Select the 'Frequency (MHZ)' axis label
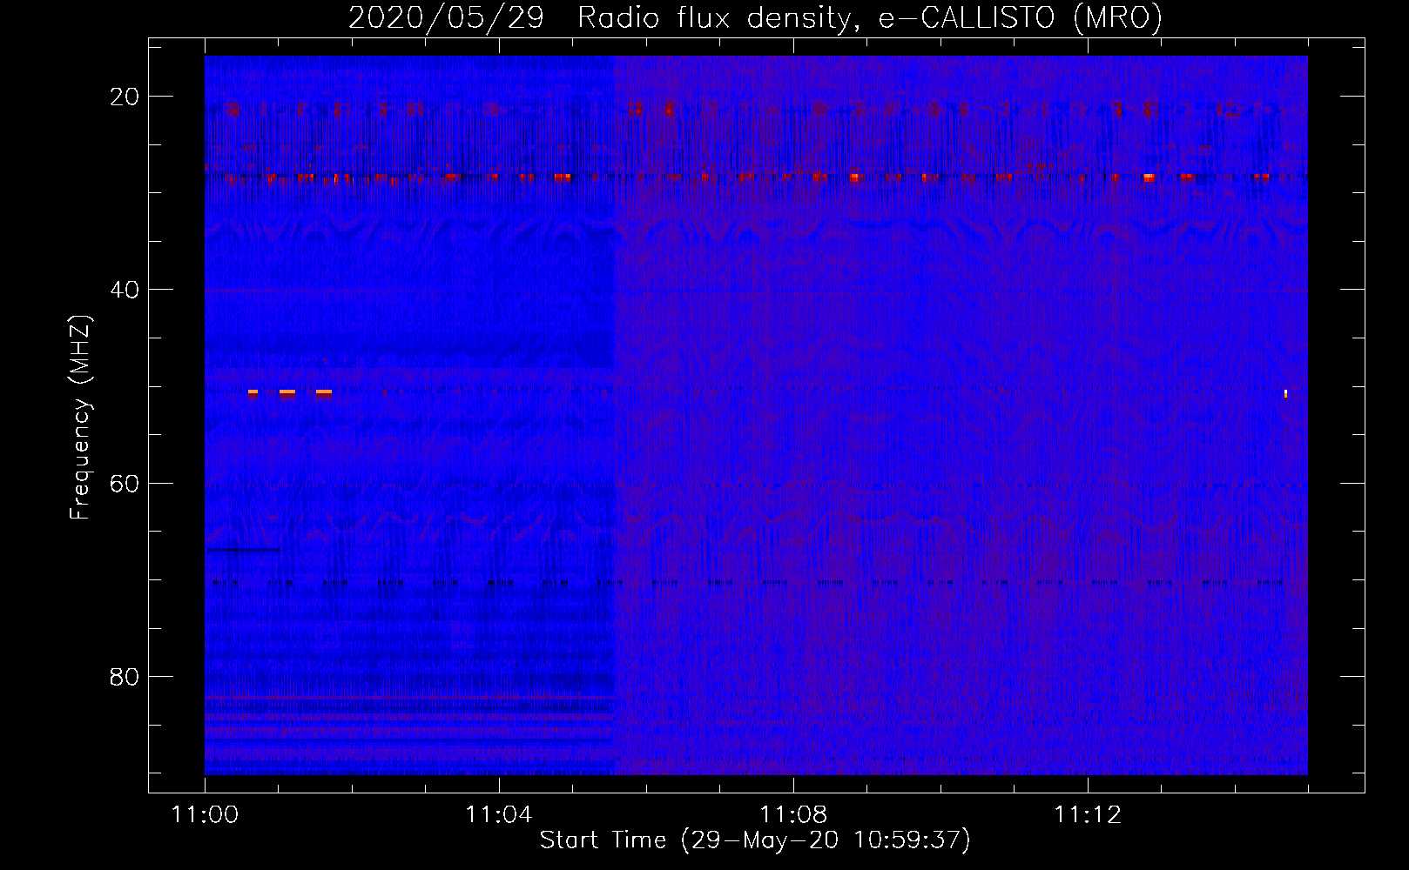The height and width of the screenshot is (870, 1409). click(80, 418)
